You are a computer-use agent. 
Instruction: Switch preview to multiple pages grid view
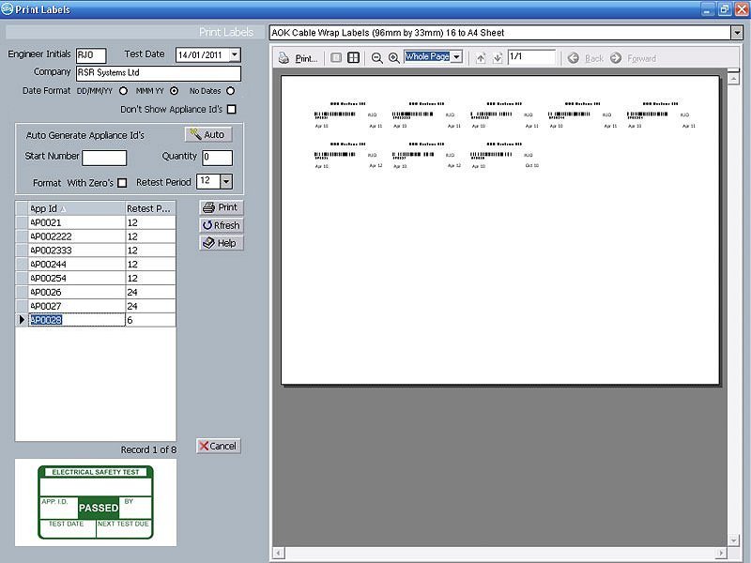[353, 58]
